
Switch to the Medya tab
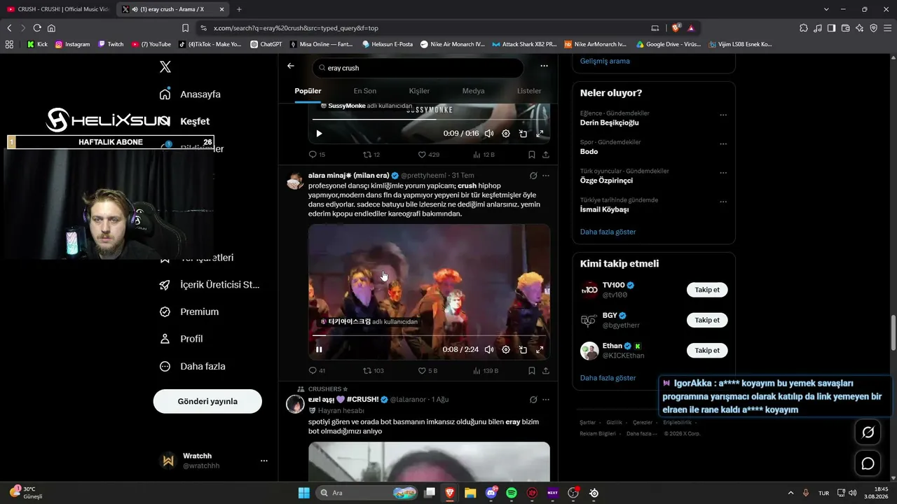pyautogui.click(x=473, y=91)
